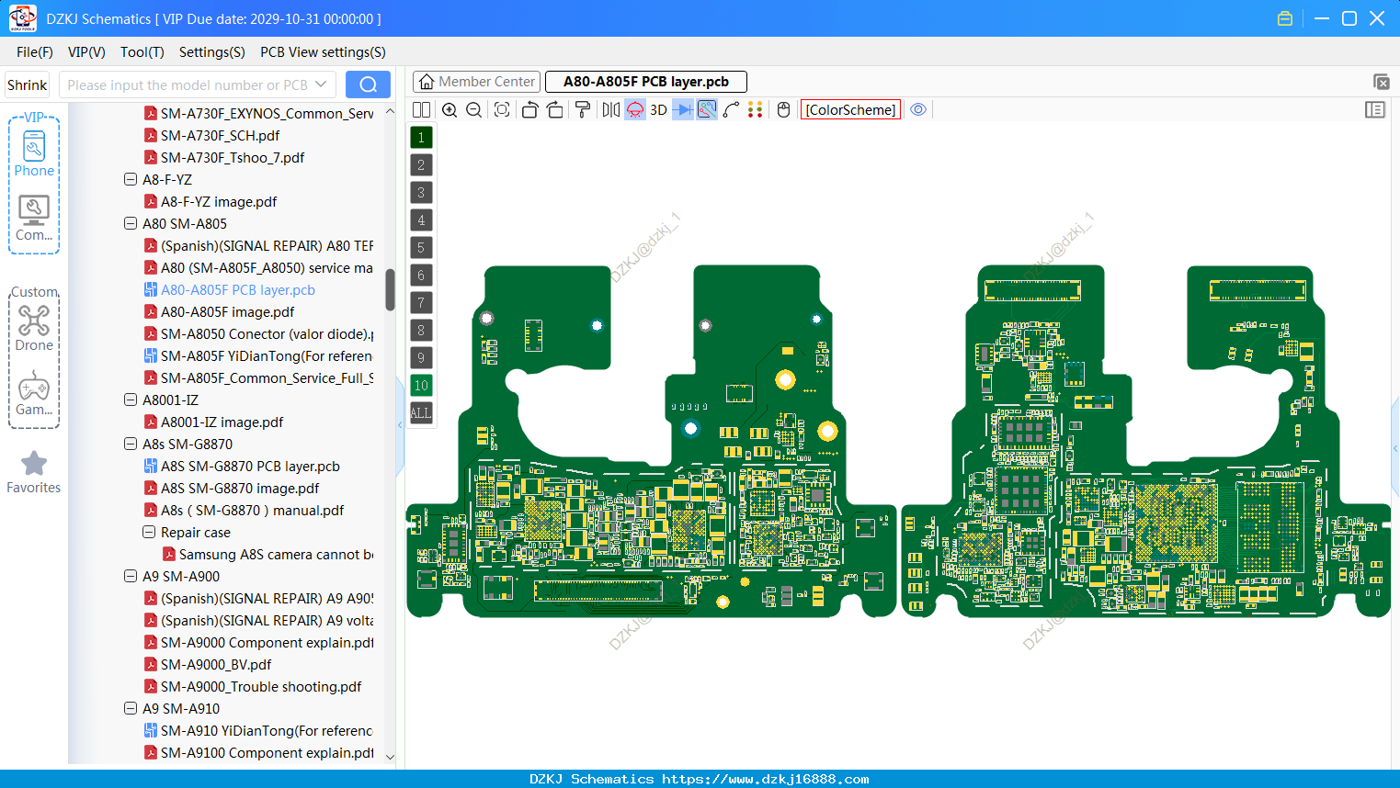Toggle the eye visibility icon in toolbar
The image size is (1400, 788).
[918, 110]
